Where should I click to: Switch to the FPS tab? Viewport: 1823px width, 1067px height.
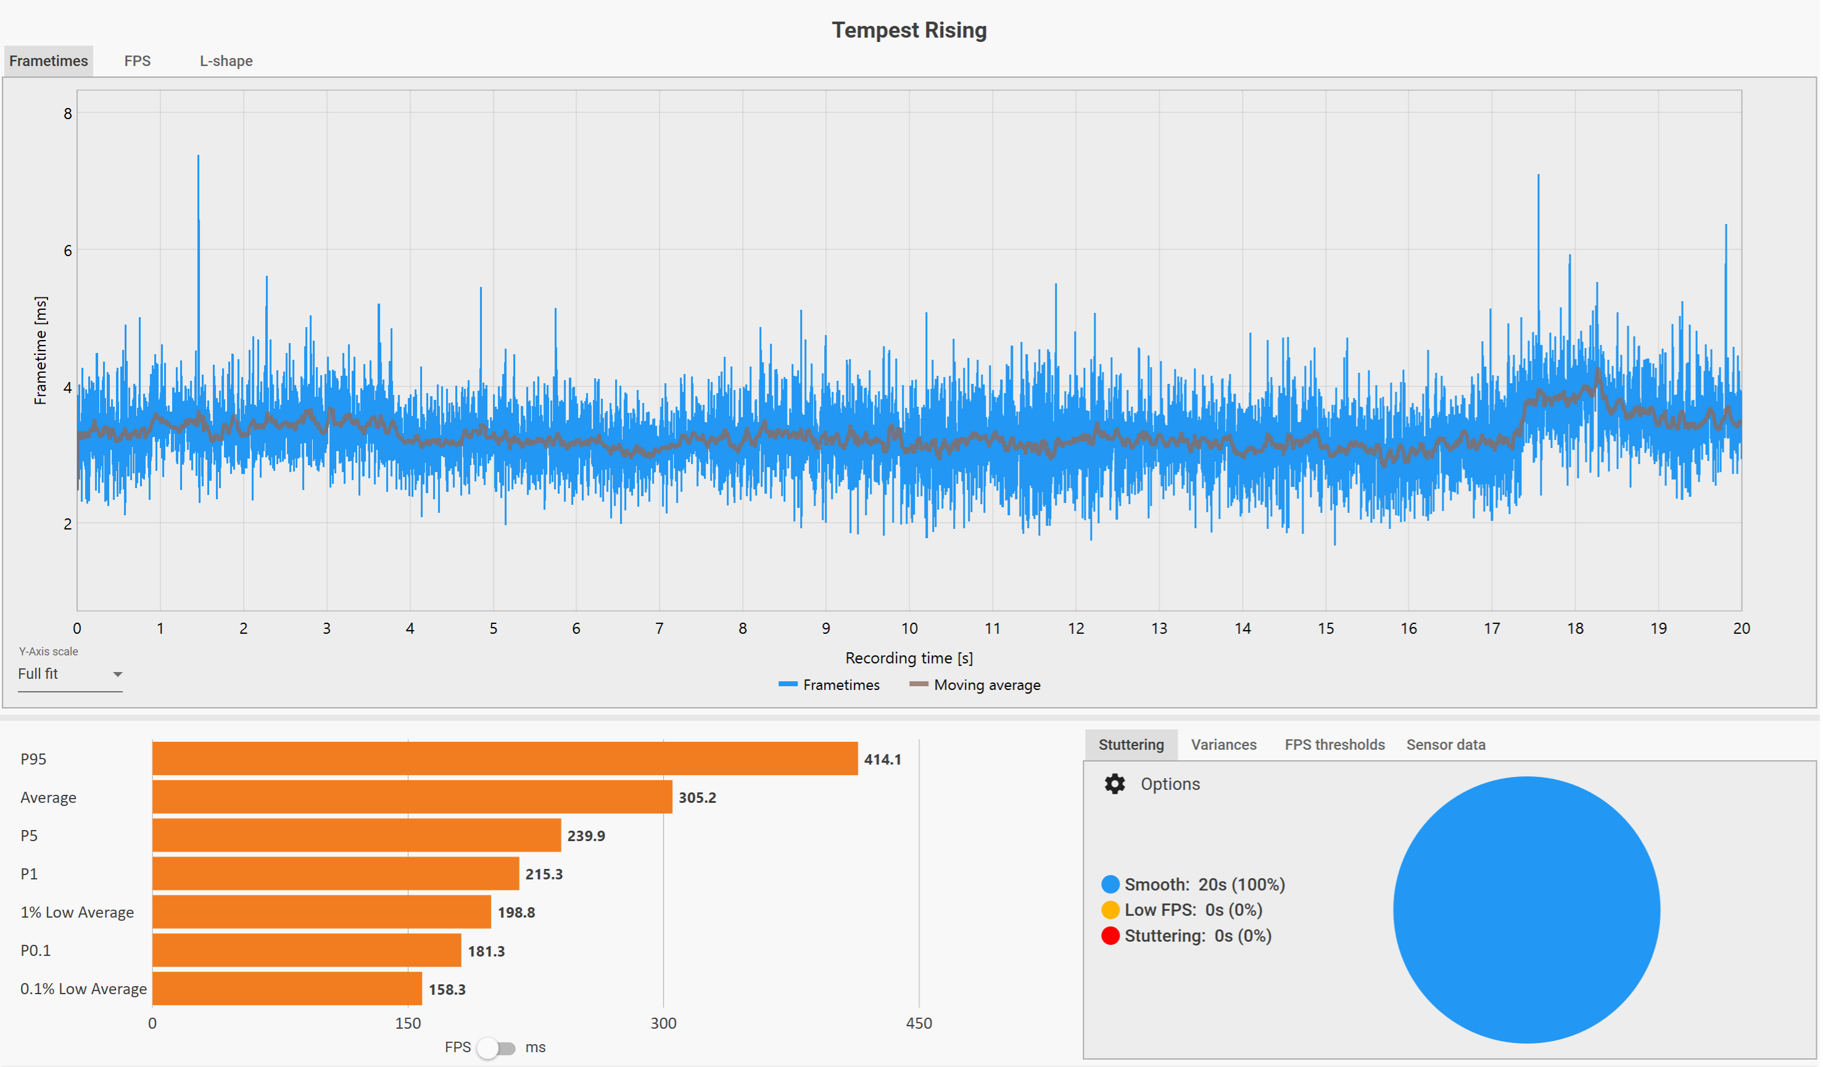(x=138, y=61)
